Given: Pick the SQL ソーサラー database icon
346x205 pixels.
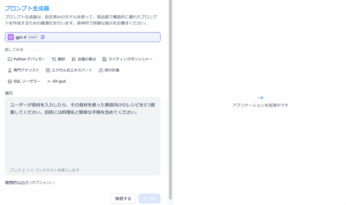Looking at the screenshot, I should click(10, 81).
